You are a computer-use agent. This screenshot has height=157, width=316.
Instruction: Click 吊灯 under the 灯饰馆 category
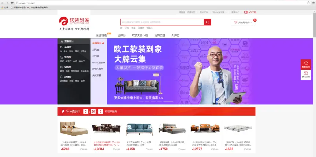(x=62, y=61)
